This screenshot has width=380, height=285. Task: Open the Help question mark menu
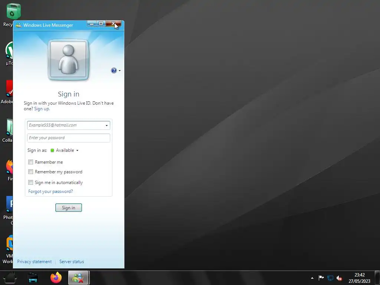pyautogui.click(x=116, y=71)
